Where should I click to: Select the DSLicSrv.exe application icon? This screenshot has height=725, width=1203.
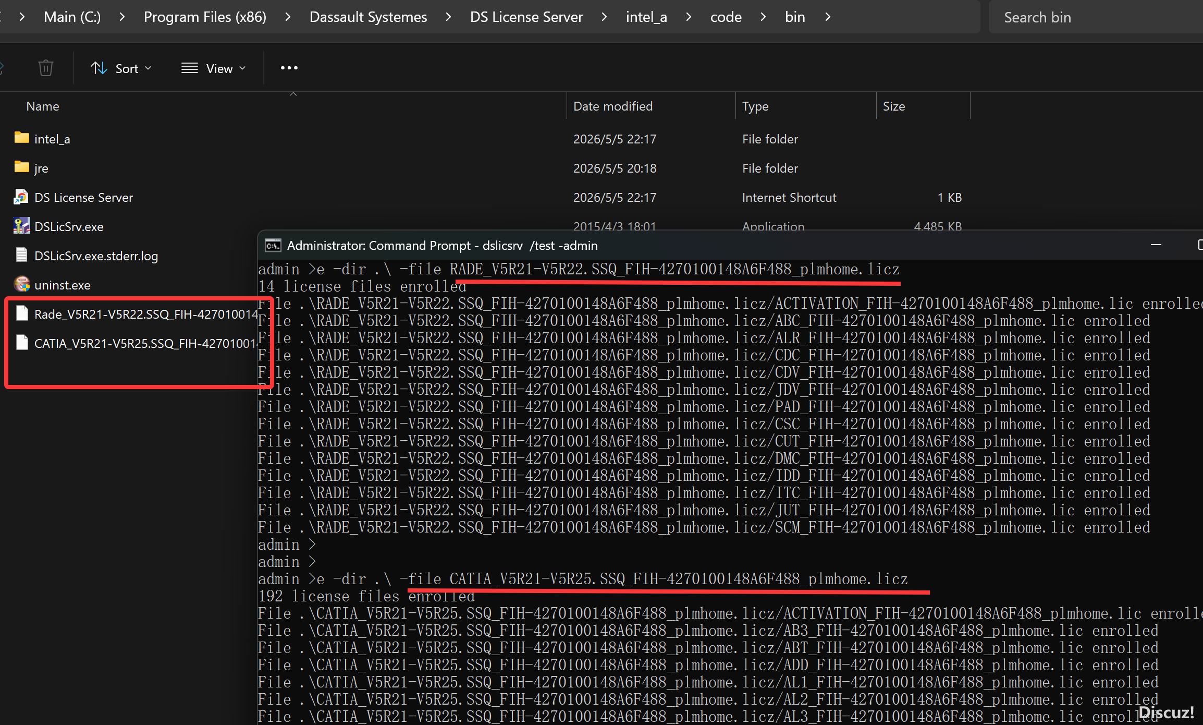[22, 226]
